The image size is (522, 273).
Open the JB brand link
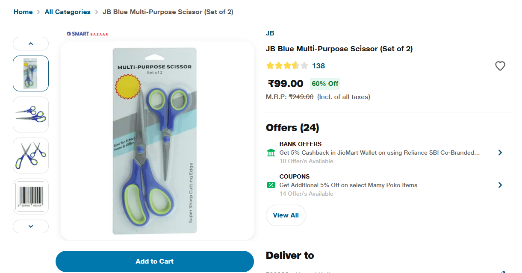tap(270, 33)
